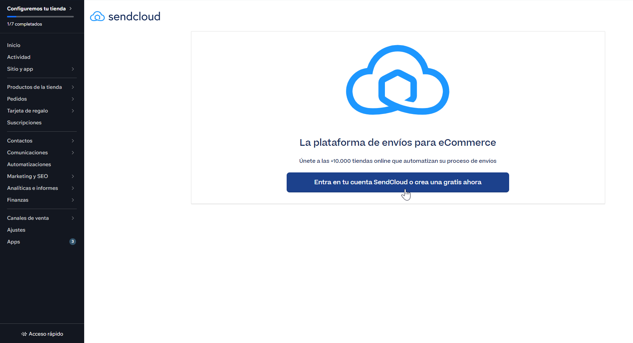Image resolution: width=633 pixels, height=343 pixels.
Task: Open Apps in the sidebar
Action: pyautogui.click(x=14, y=242)
